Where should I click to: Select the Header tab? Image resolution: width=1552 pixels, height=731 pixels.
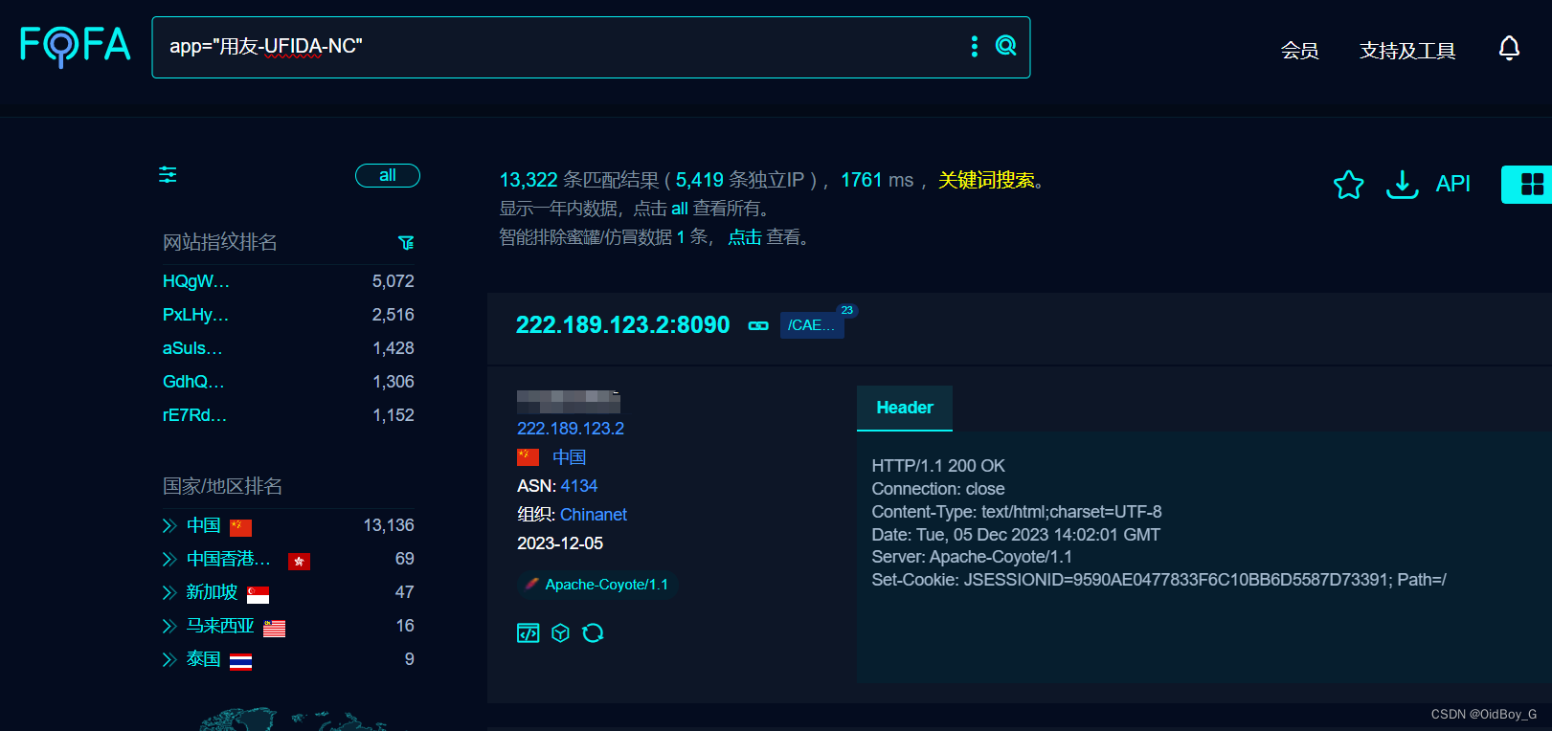tap(905, 408)
